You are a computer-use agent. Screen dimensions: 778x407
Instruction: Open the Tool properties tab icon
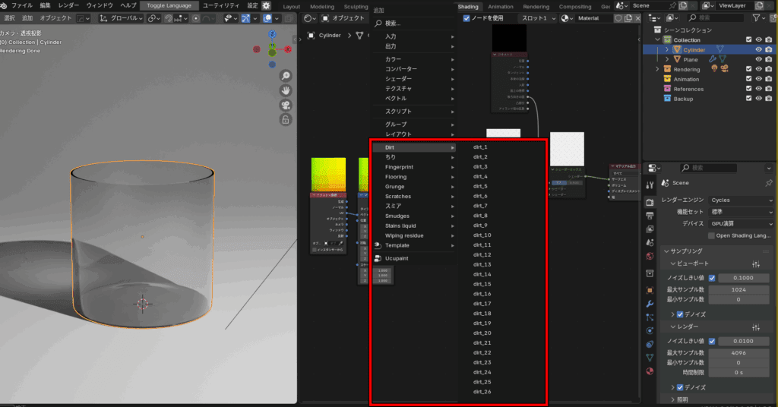(x=650, y=184)
